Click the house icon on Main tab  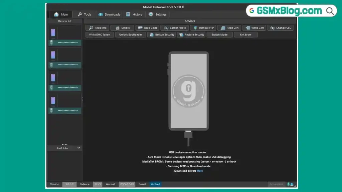click(x=56, y=14)
